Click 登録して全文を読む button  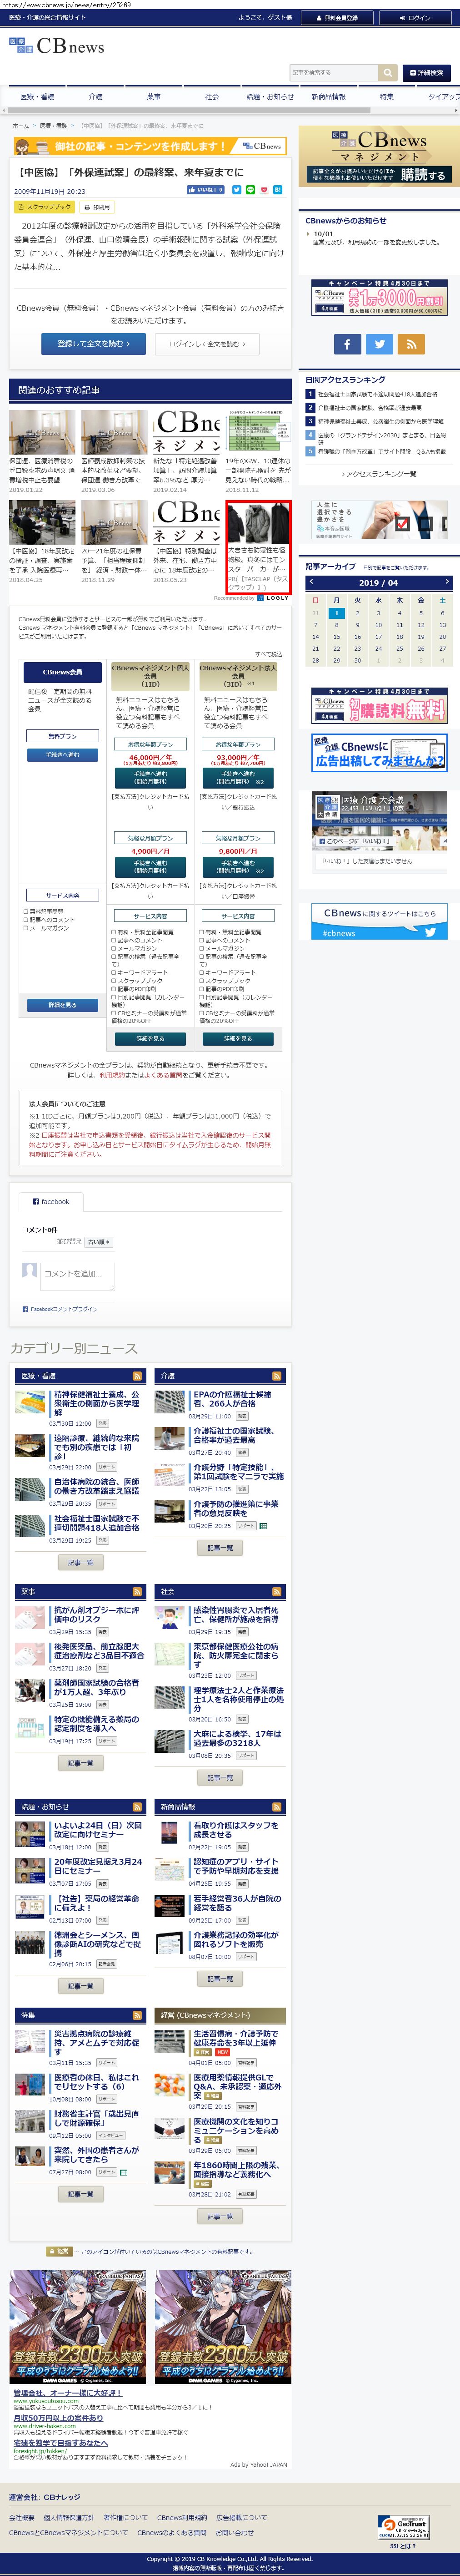coord(94,343)
